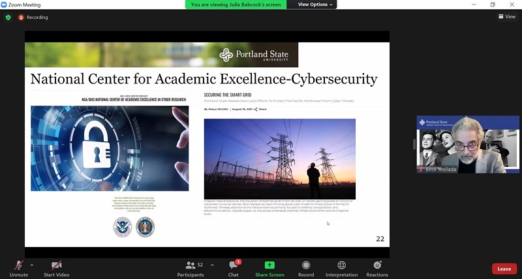Change layout with the View button
Image resolution: width=522 pixels, height=279 pixels.
pos(507,16)
